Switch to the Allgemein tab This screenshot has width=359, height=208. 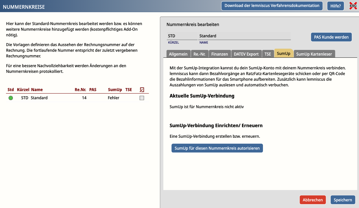pos(178,54)
